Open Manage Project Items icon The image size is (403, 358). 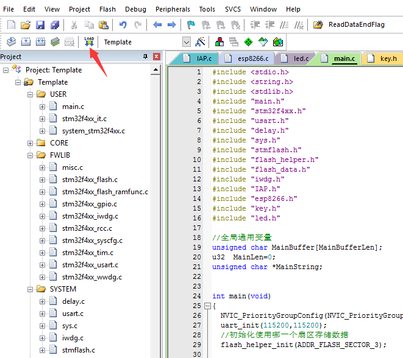(219, 41)
